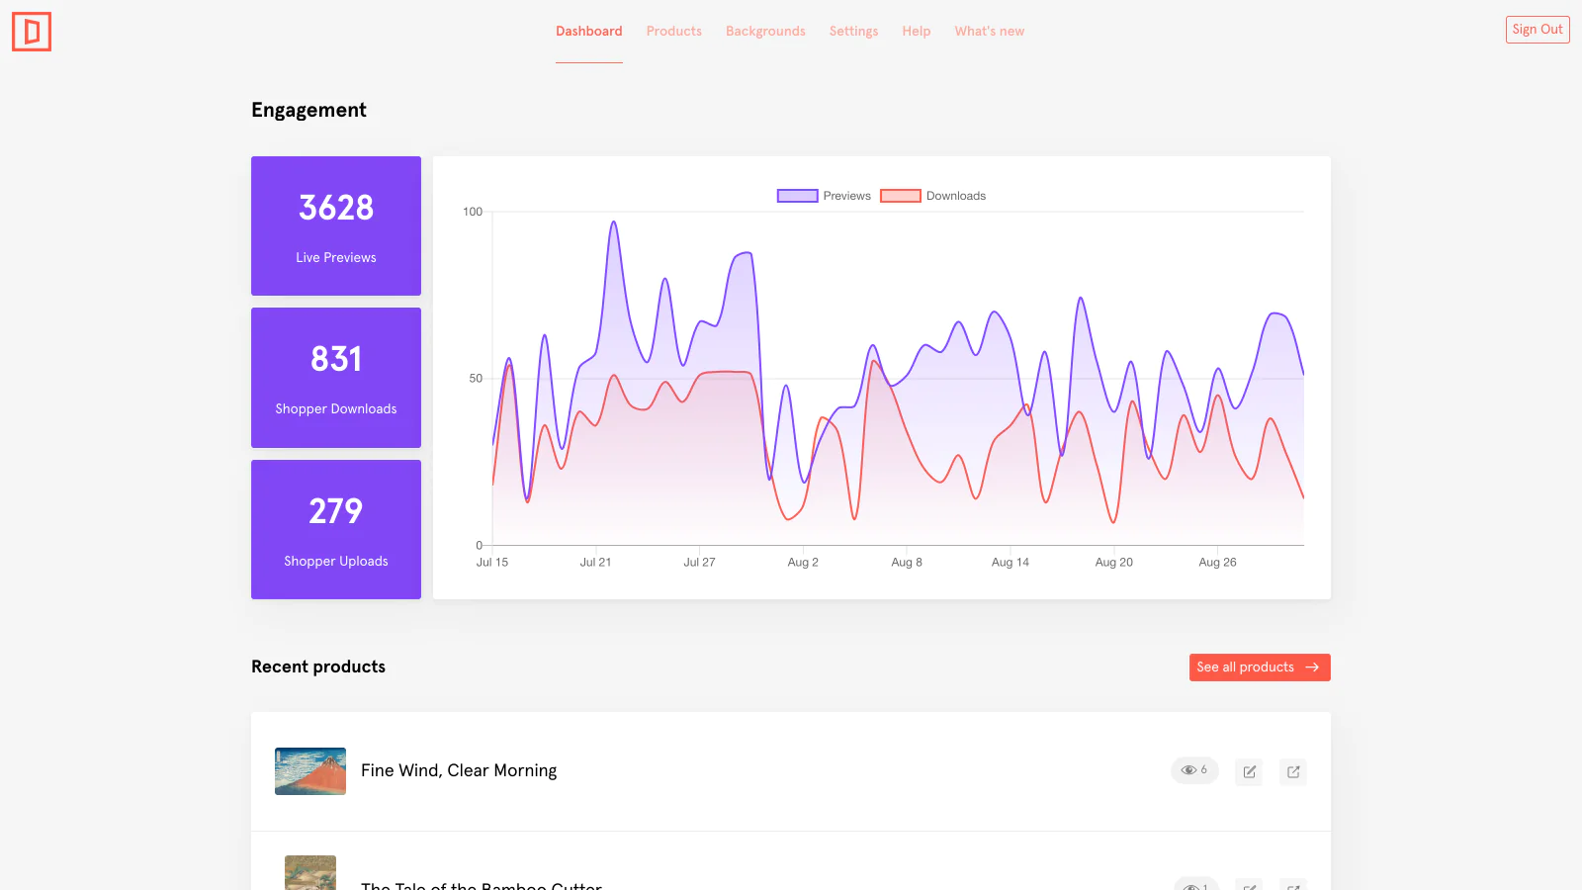
Task: Select the 3628 Live Previews card
Action: pos(336,225)
